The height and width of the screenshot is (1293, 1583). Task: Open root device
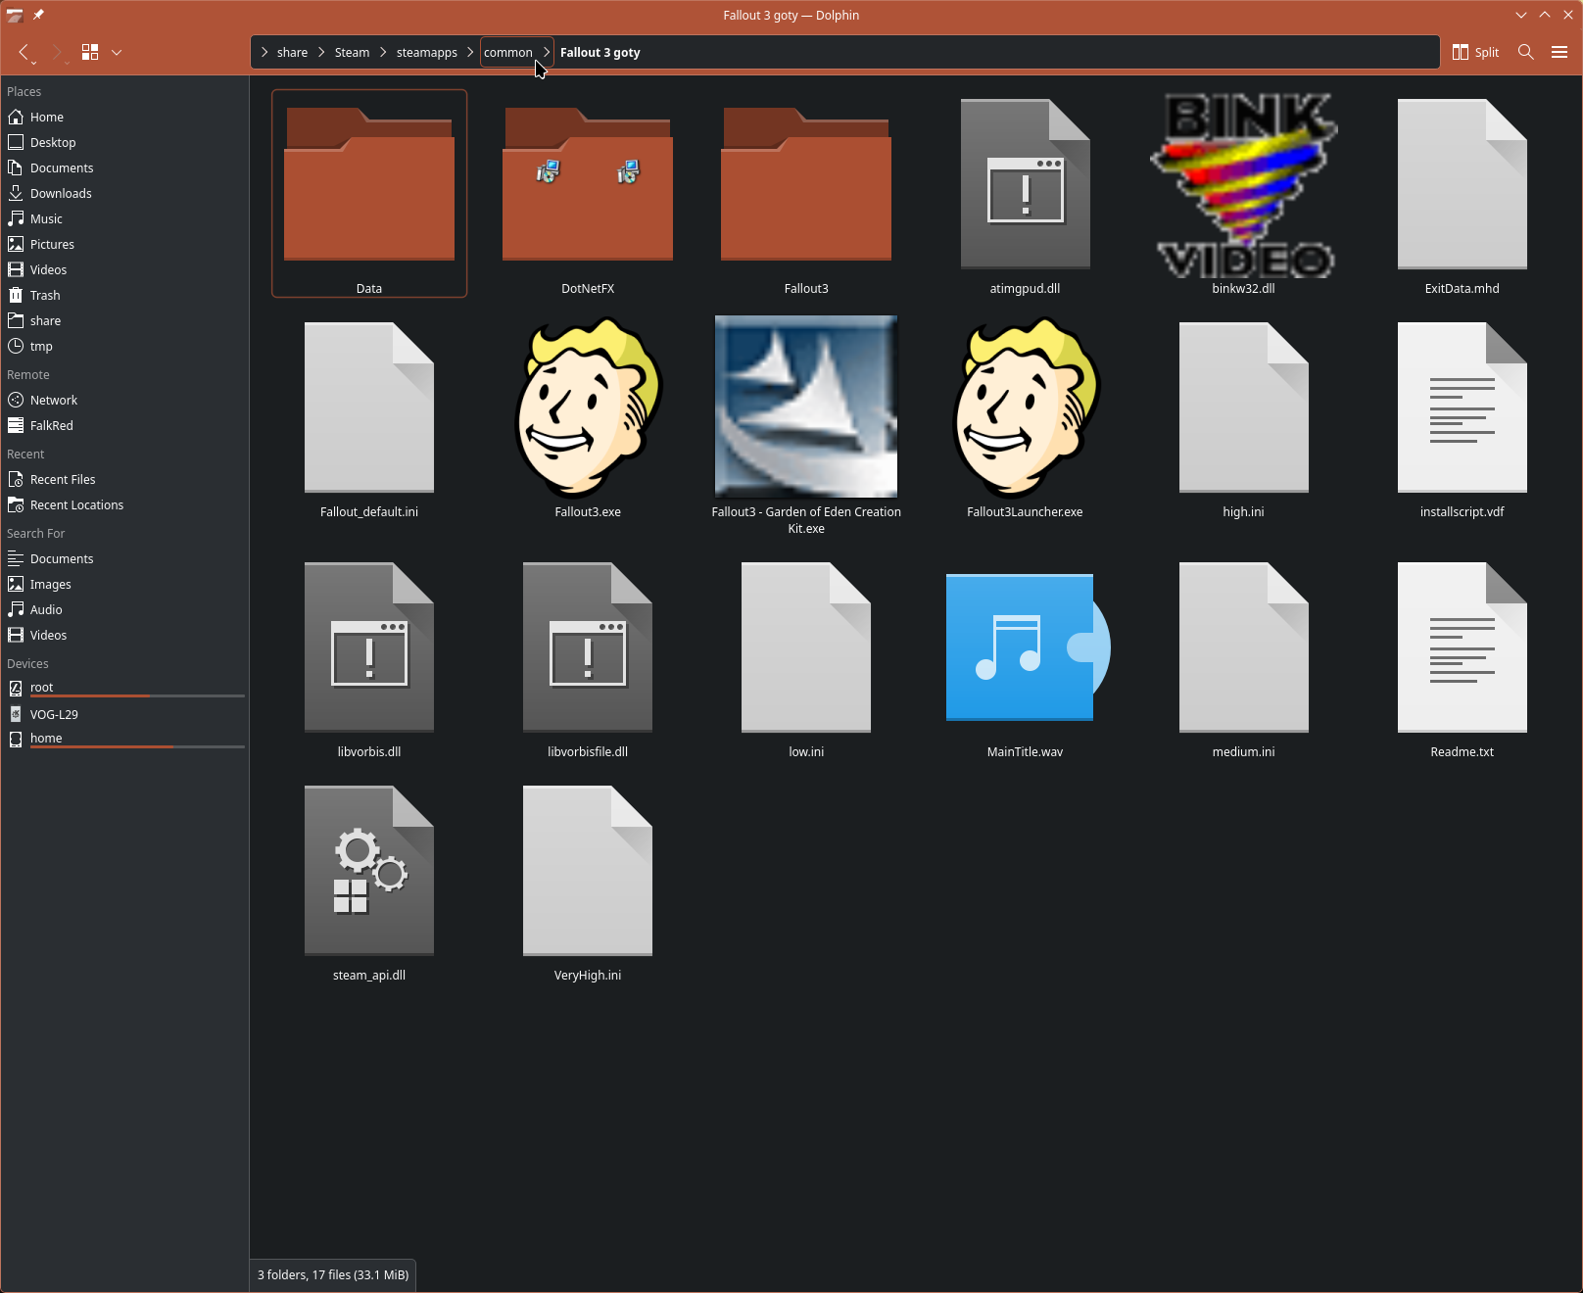point(124,688)
